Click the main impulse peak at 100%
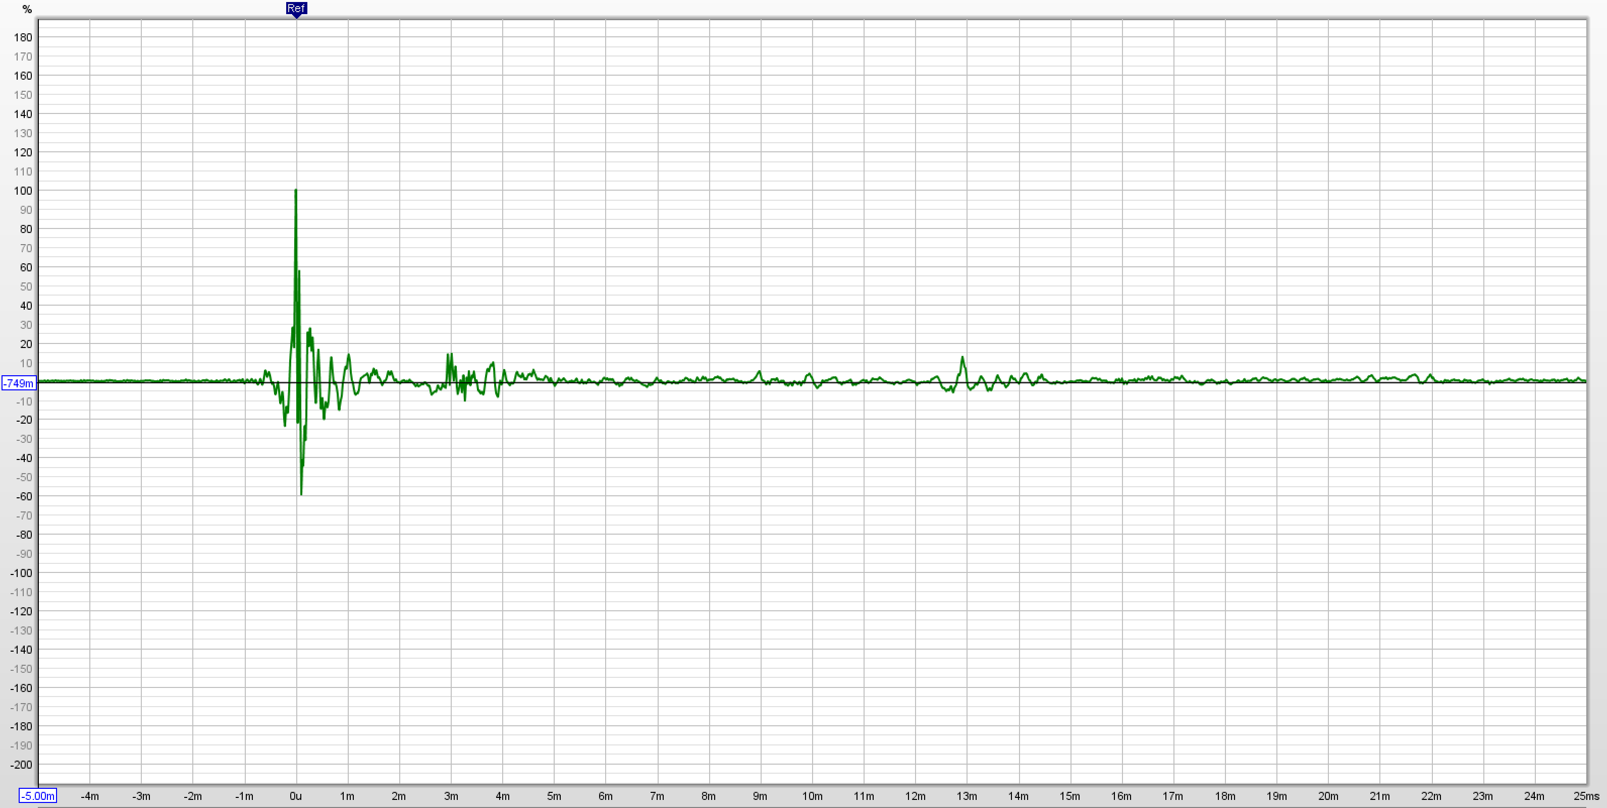 (296, 190)
